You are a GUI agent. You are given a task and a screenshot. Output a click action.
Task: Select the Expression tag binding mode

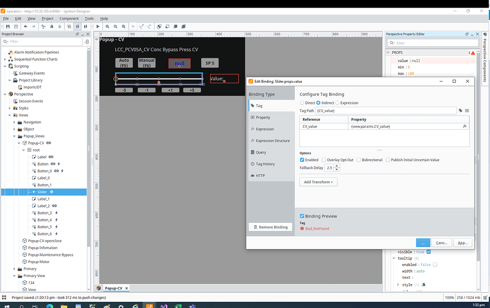337,103
